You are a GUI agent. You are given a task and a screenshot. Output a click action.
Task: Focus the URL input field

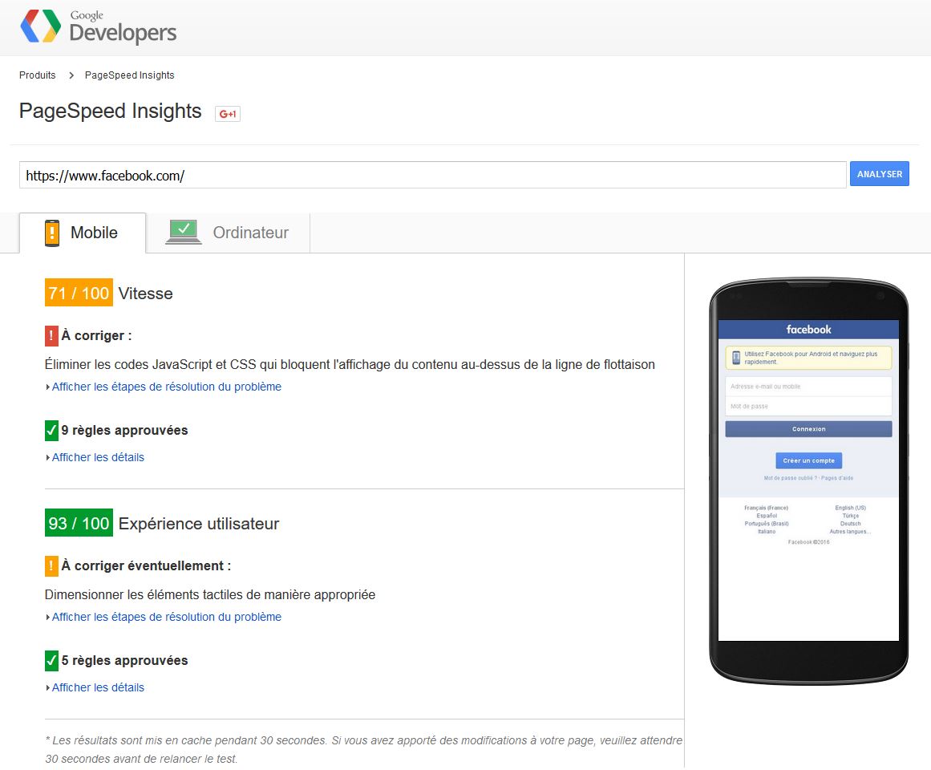(433, 175)
